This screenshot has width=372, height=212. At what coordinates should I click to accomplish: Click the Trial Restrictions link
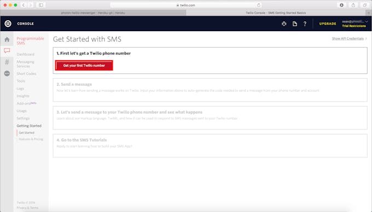point(354,26)
